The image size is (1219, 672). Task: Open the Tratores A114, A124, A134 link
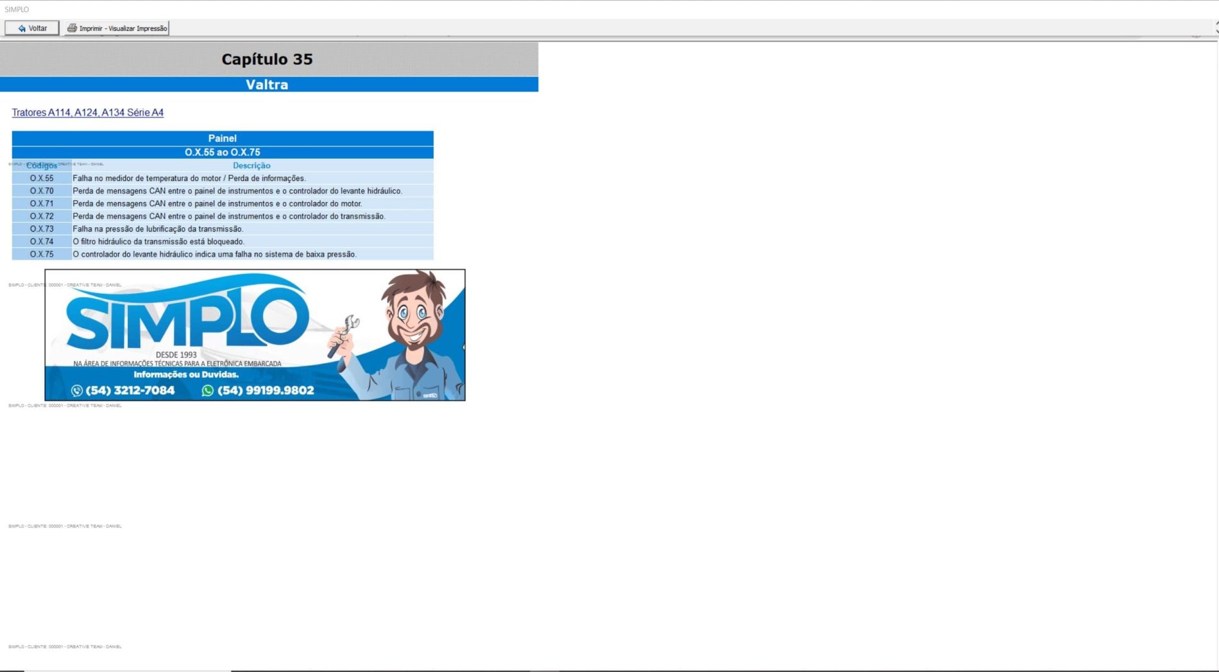click(88, 112)
